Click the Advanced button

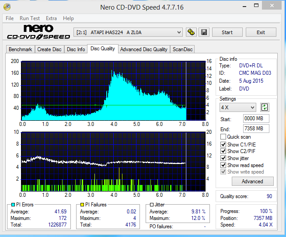click(253, 181)
